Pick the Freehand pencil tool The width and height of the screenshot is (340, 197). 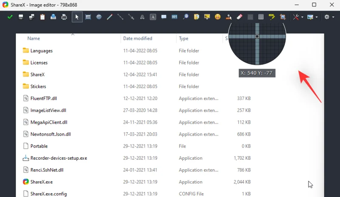click(x=110, y=17)
